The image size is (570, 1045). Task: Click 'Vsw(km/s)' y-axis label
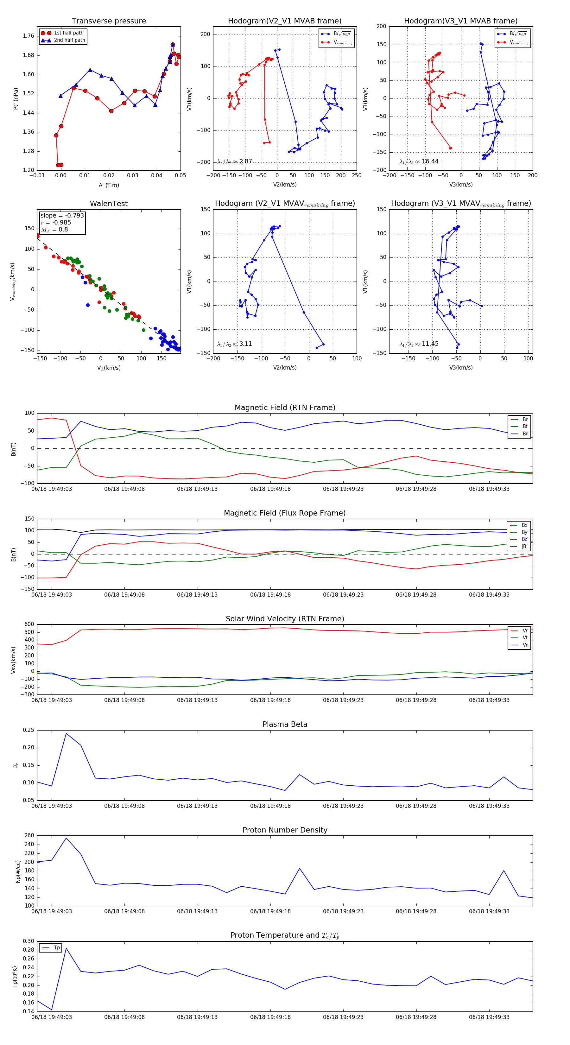[x=13, y=660]
